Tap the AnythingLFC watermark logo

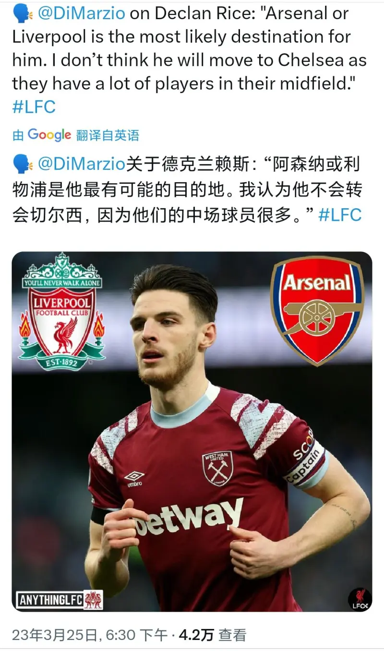tap(60, 600)
